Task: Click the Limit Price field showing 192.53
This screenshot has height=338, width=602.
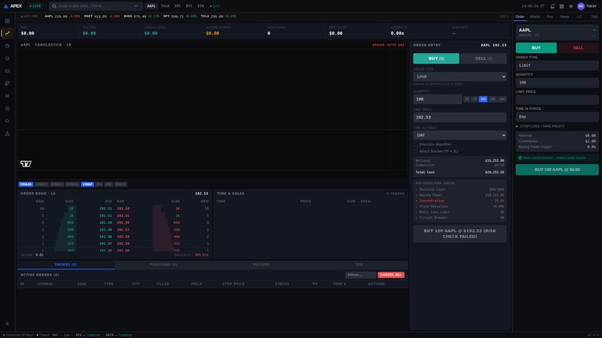Action: [459, 117]
